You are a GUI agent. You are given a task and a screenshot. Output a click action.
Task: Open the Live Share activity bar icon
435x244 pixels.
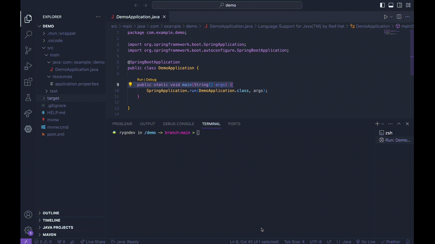pos(28,114)
